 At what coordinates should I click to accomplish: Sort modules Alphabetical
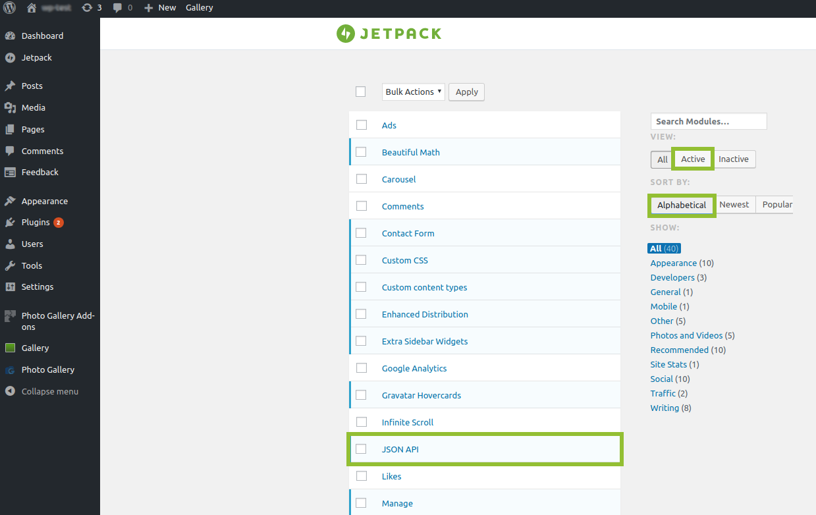(x=682, y=205)
